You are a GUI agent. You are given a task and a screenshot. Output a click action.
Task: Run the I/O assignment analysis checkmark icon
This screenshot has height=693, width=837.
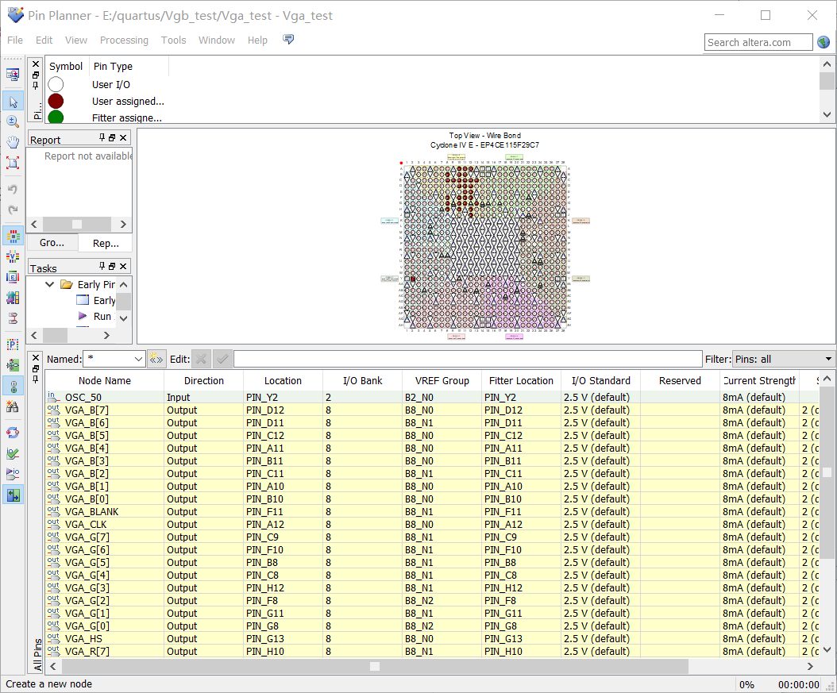click(x=13, y=453)
